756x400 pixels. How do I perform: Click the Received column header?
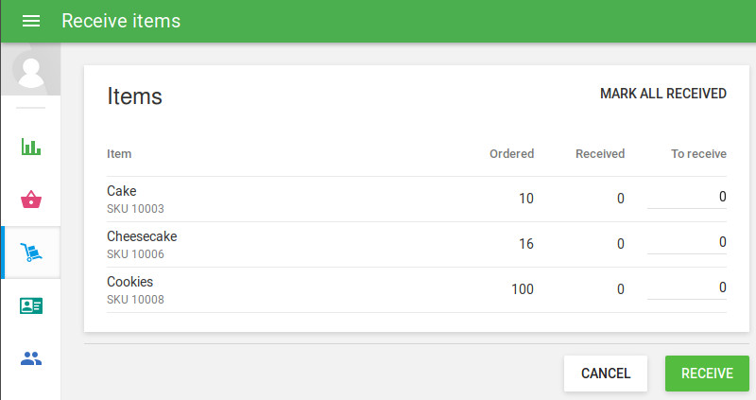point(600,154)
